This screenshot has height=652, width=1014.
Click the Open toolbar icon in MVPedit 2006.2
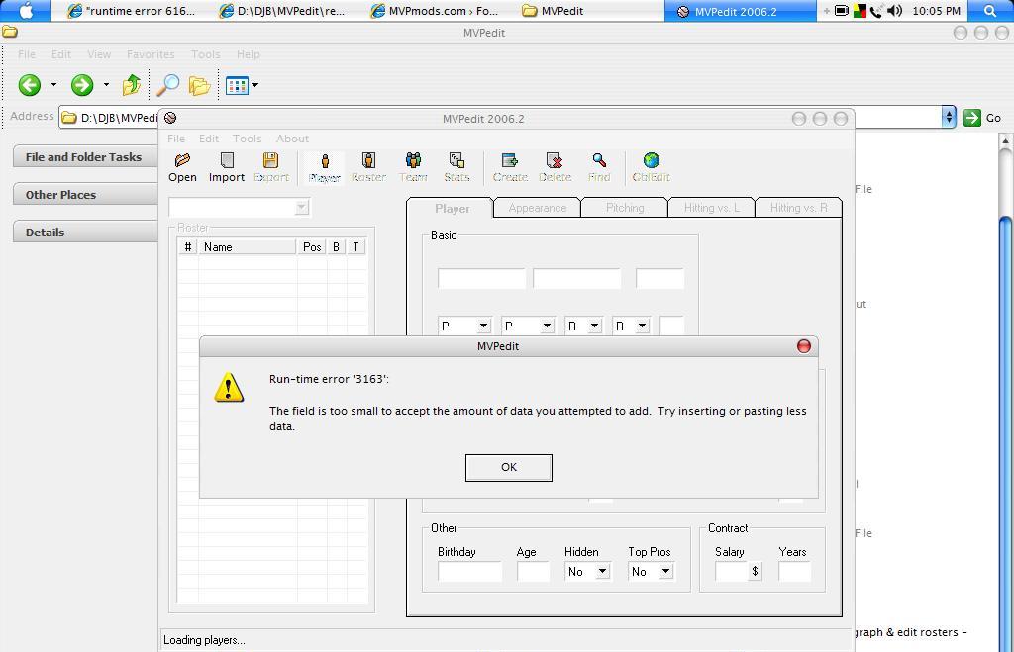[182, 168]
